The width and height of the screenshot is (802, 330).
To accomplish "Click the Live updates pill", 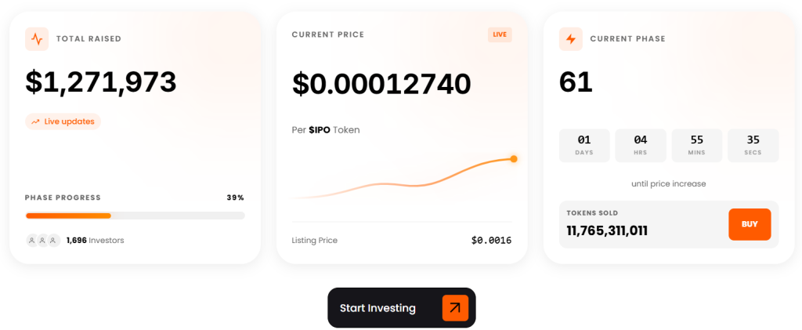I will tap(63, 121).
